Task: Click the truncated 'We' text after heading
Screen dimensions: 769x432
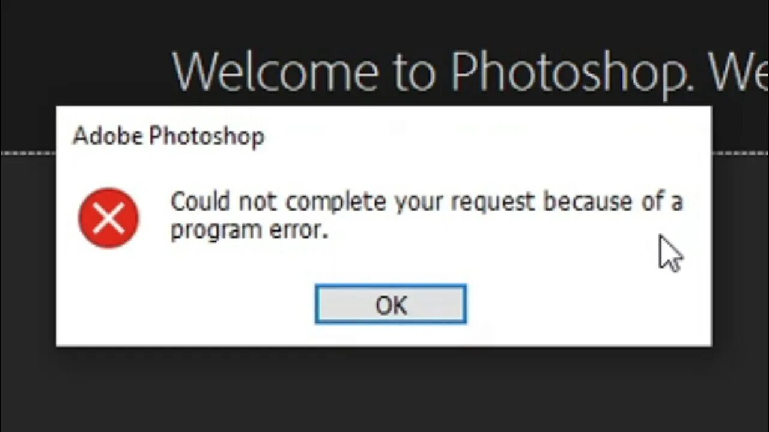Action: pos(738,72)
